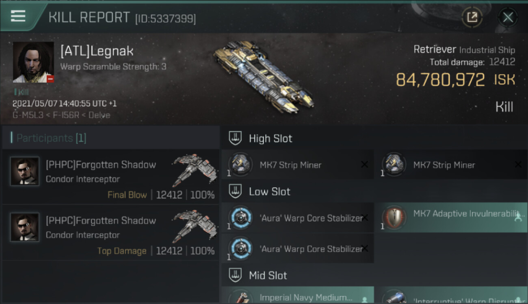Open Imperial Navy Medium module entry
Viewport: 528px width, 304px height.
(298, 295)
